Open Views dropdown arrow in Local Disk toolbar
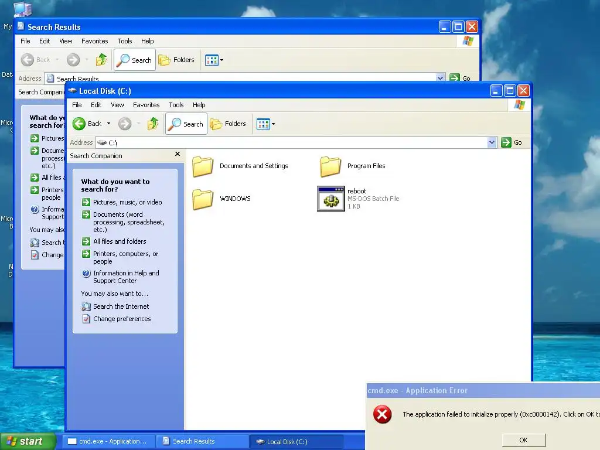600x450 pixels. (x=273, y=124)
